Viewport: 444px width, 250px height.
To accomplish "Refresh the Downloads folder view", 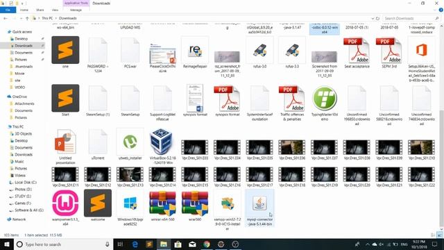I will [377, 18].
